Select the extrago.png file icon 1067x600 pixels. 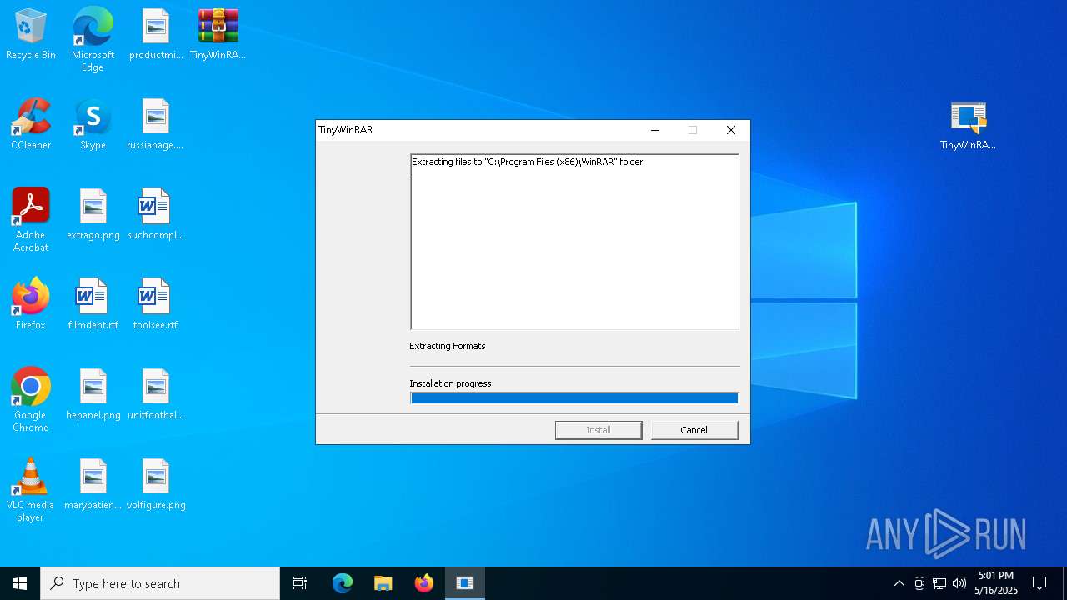pyautogui.click(x=93, y=215)
